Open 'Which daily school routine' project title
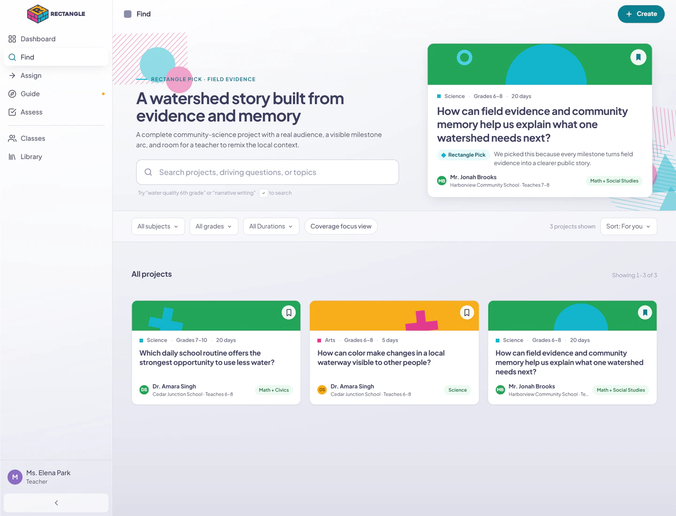676x516 pixels. (x=207, y=358)
